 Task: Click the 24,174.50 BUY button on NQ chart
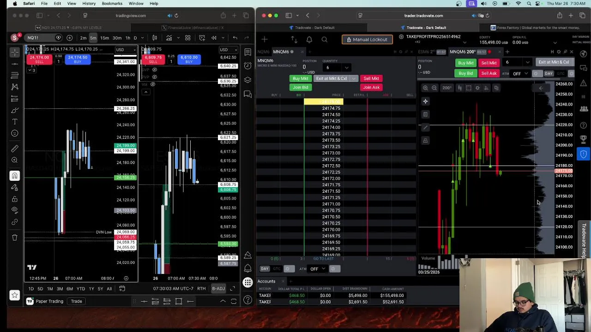(x=78, y=59)
